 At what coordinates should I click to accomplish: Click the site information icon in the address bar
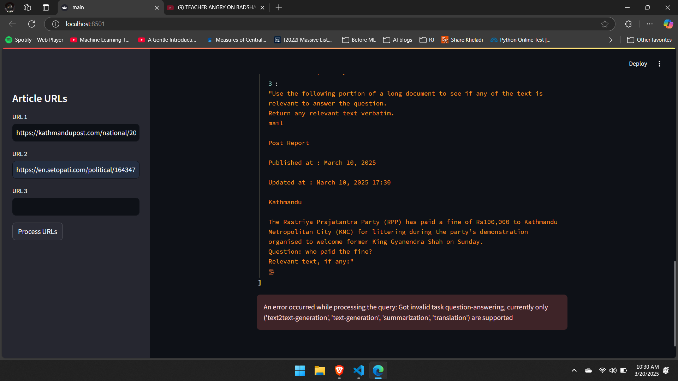coord(56,24)
